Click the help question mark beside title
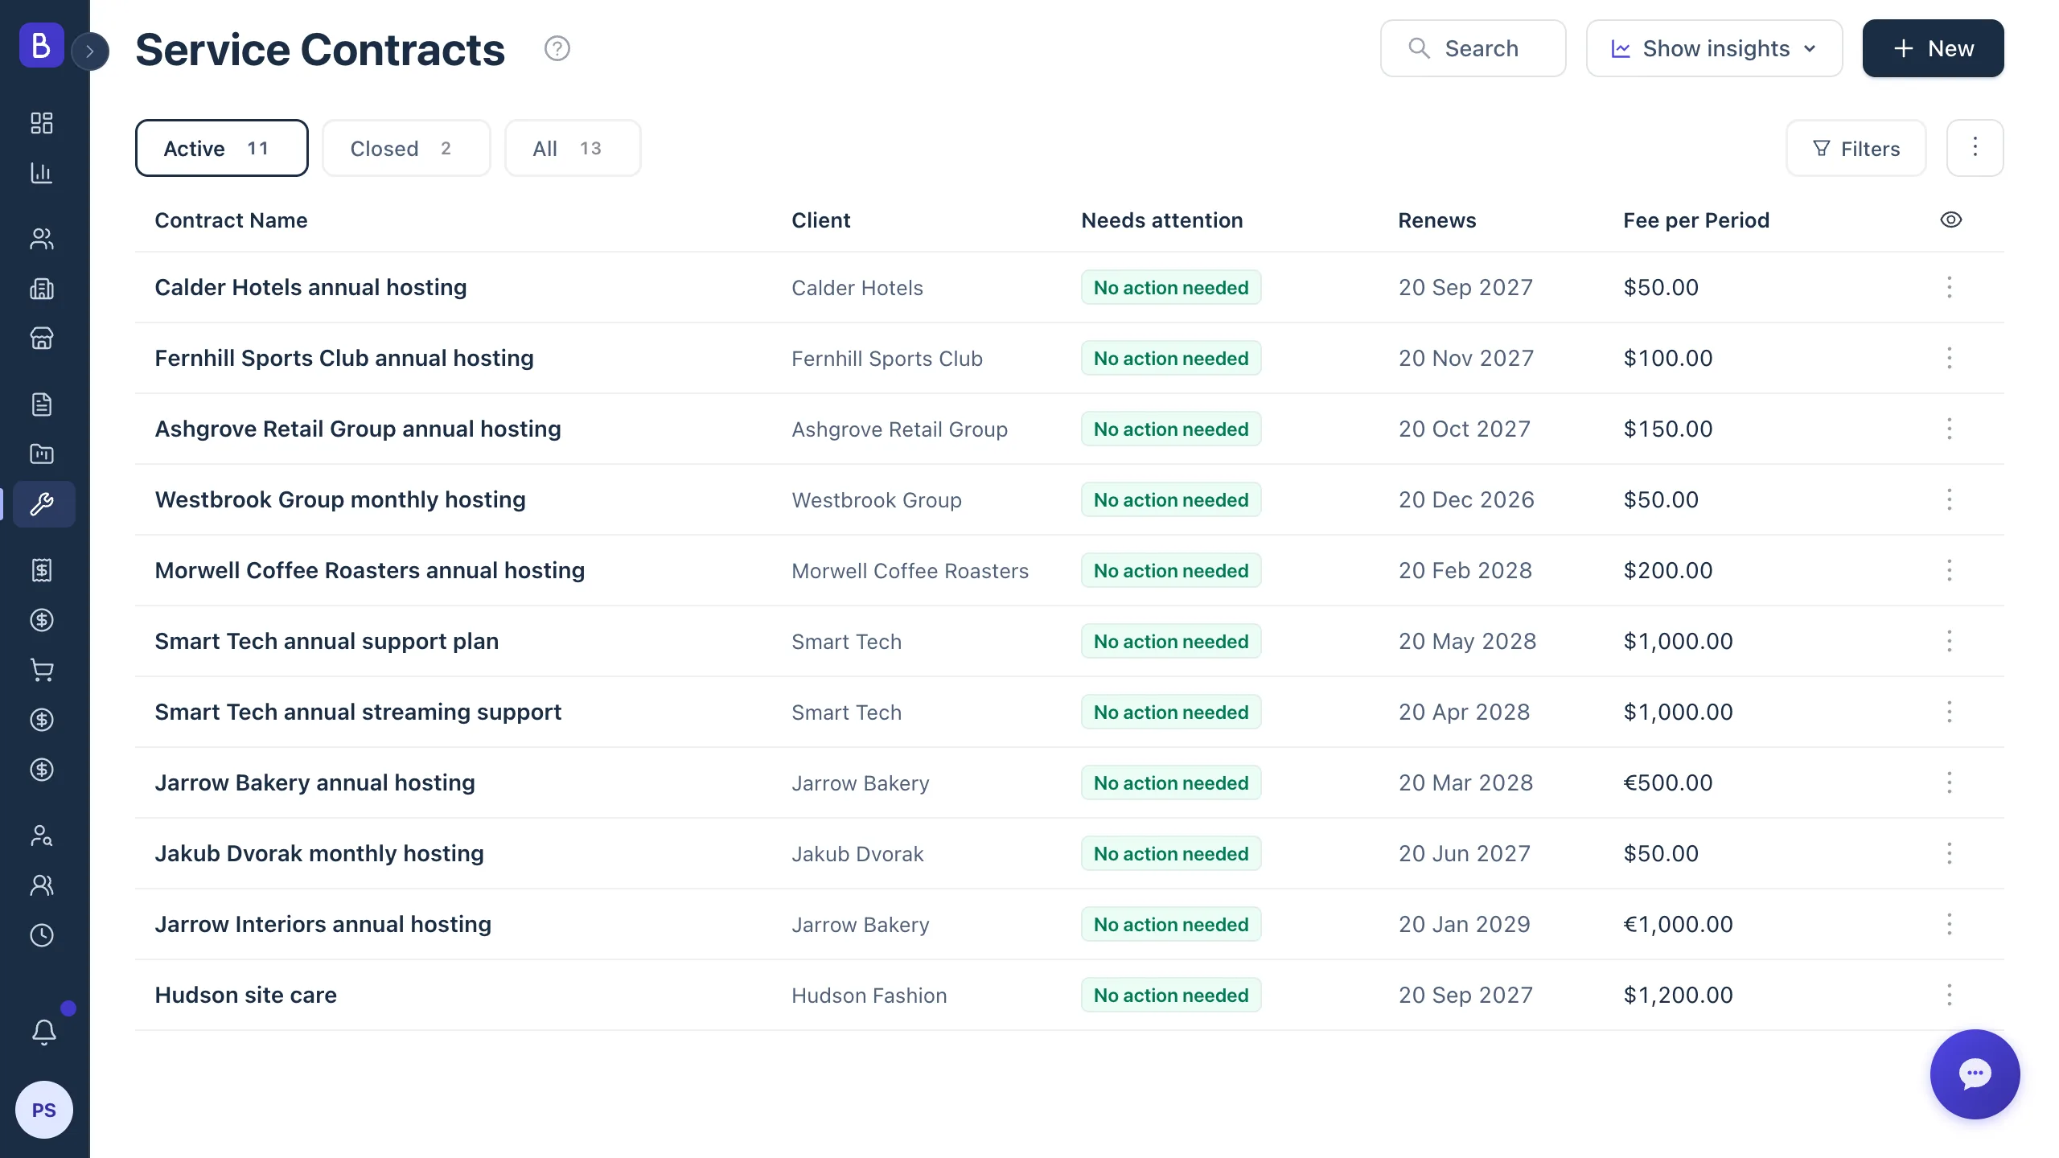 557,49
